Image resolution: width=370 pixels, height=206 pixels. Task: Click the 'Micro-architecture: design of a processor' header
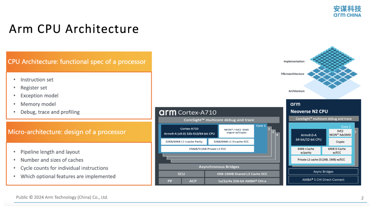tap(79, 132)
